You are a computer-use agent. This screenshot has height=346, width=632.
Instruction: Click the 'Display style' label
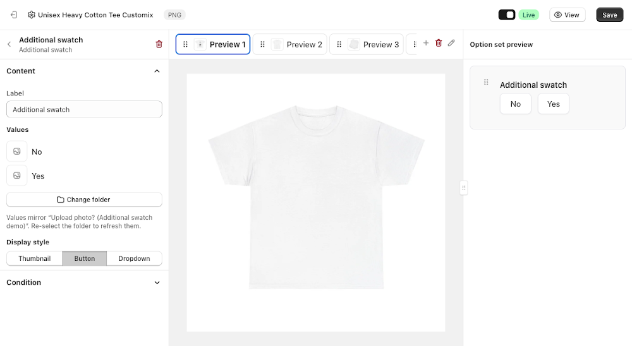pyautogui.click(x=28, y=242)
